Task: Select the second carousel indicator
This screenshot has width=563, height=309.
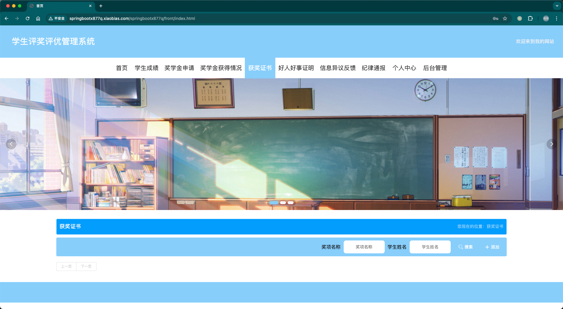Action: point(283,203)
